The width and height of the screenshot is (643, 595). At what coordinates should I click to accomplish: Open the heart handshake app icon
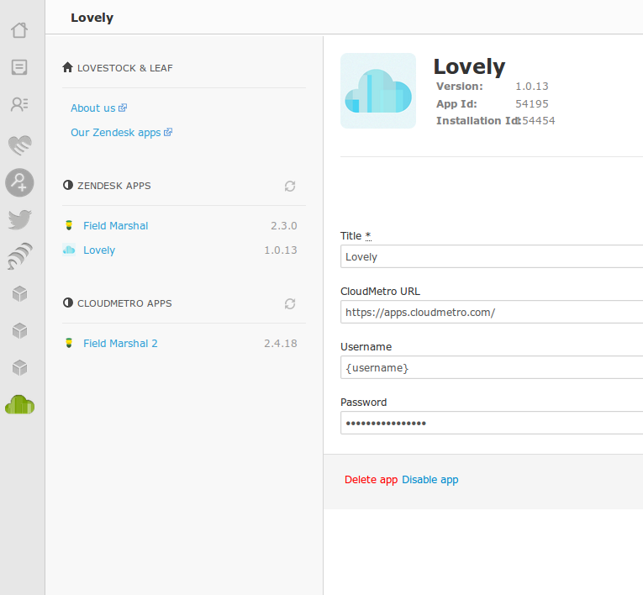(19, 145)
